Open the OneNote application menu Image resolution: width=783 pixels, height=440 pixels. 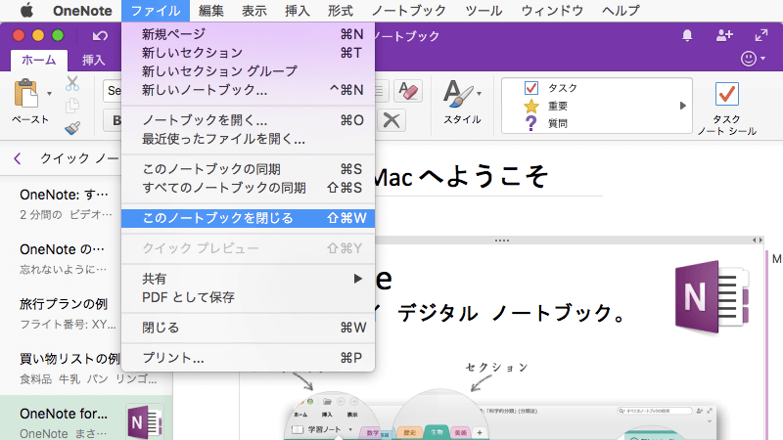point(82,11)
